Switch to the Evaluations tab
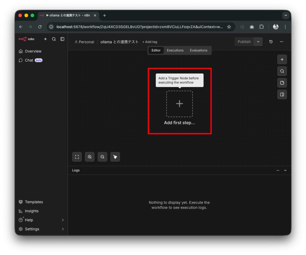The image size is (306, 255). [198, 51]
